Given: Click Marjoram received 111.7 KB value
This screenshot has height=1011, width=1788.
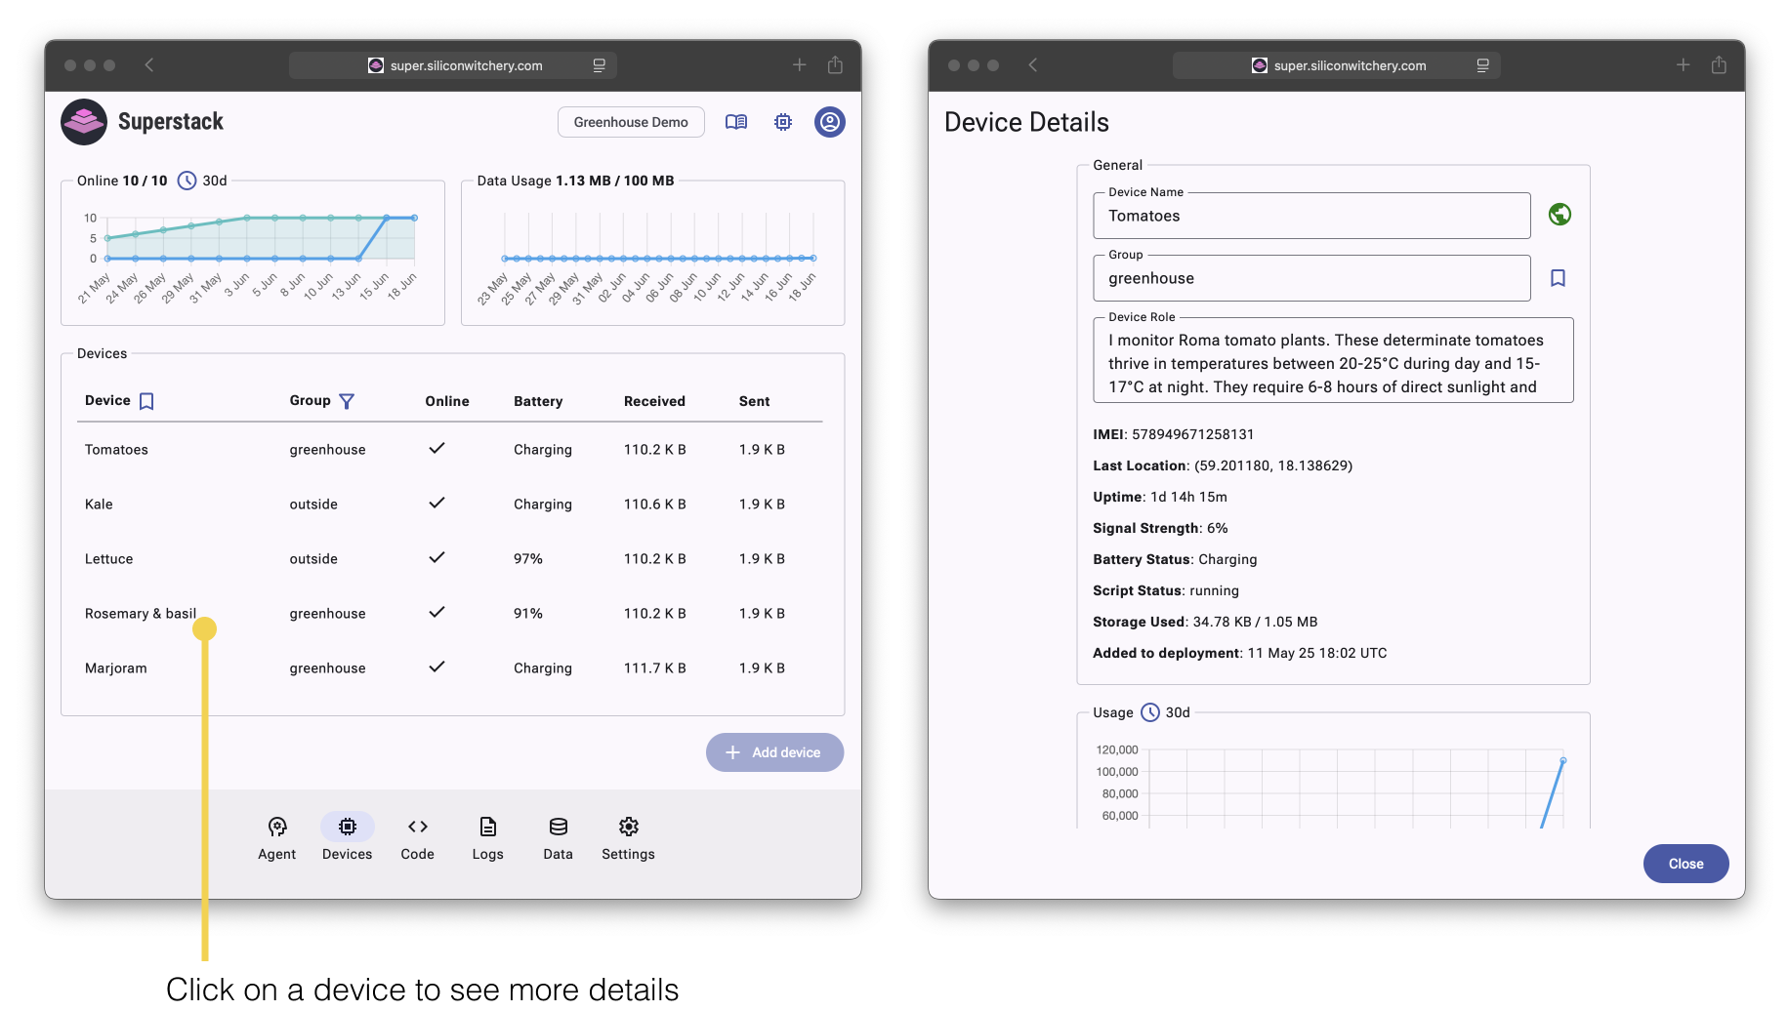Looking at the screenshot, I should click(655, 668).
